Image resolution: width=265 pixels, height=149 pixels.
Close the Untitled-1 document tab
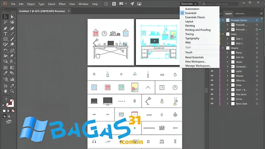pyautogui.click(x=69, y=11)
